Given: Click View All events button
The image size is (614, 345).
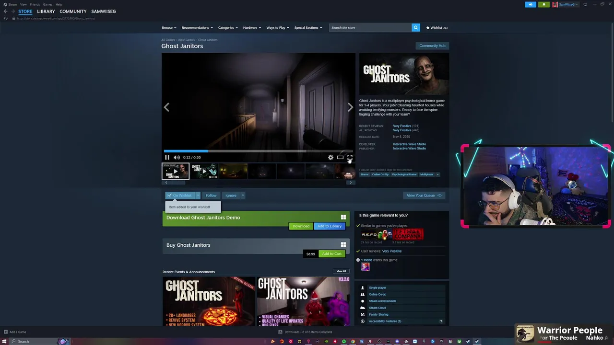Looking at the screenshot, I should [x=341, y=271].
